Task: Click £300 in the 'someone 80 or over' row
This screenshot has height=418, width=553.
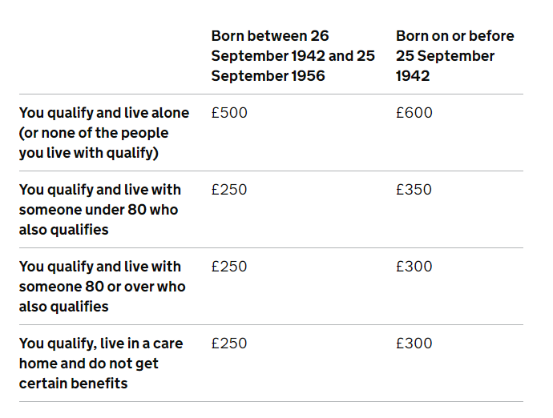Action: point(414,267)
